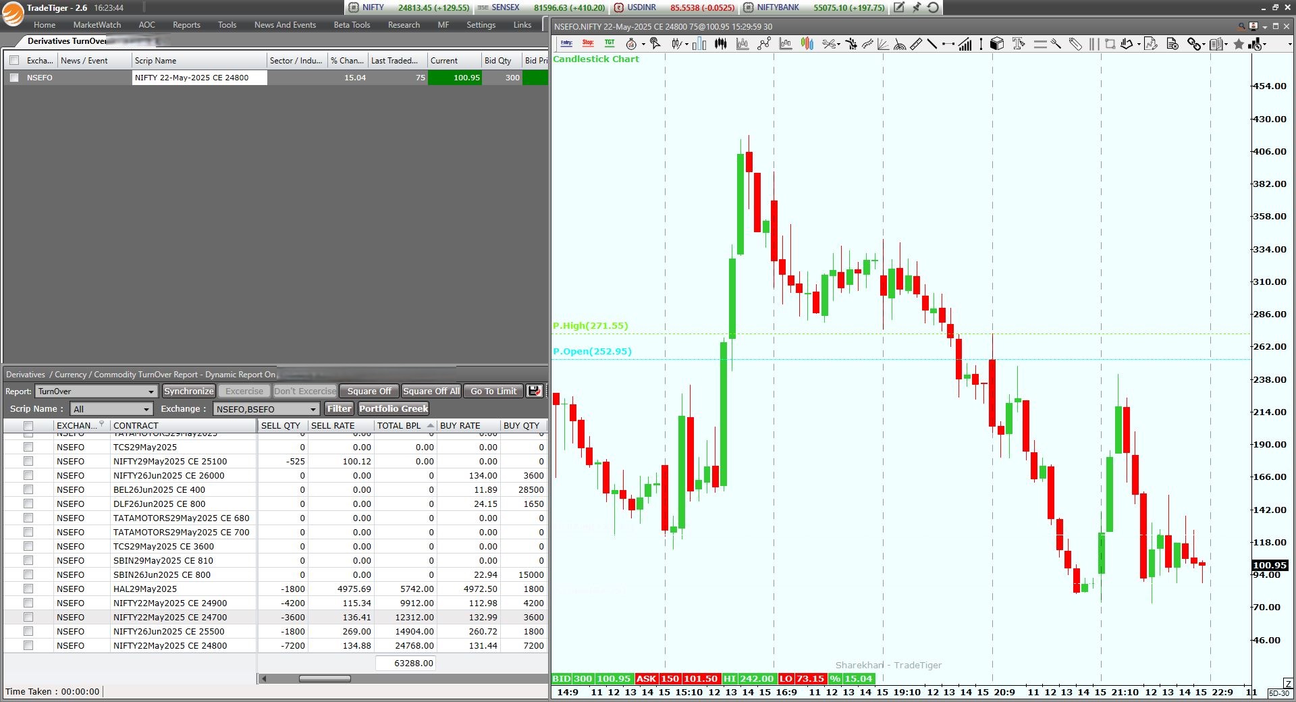Click the parallel horizontal lines tool
The image size is (1296, 702).
pyautogui.click(x=1040, y=44)
